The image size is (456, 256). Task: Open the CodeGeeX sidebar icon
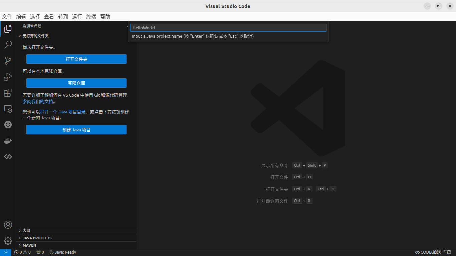[x=8, y=157]
